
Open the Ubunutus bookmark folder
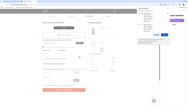(19, 7)
